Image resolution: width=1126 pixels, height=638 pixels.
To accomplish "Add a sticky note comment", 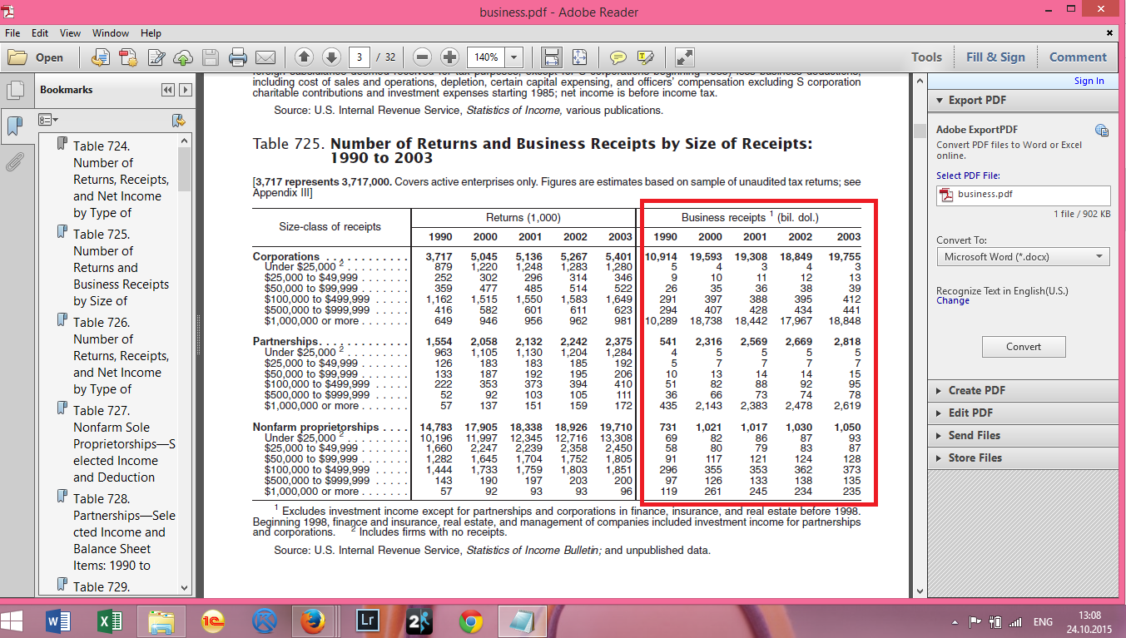I will pos(618,57).
